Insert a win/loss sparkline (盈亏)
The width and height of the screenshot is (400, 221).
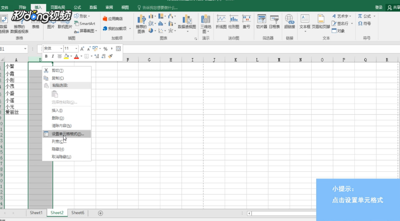pos(246,22)
